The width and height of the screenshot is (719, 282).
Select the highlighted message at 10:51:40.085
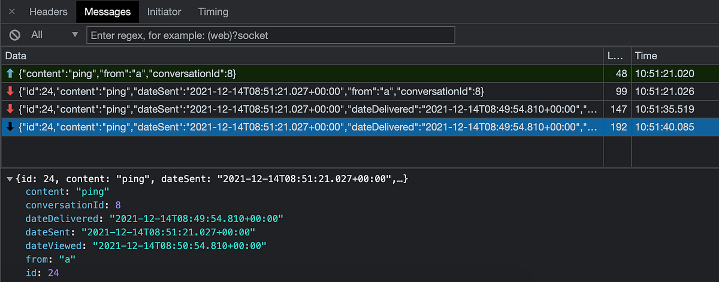359,127
